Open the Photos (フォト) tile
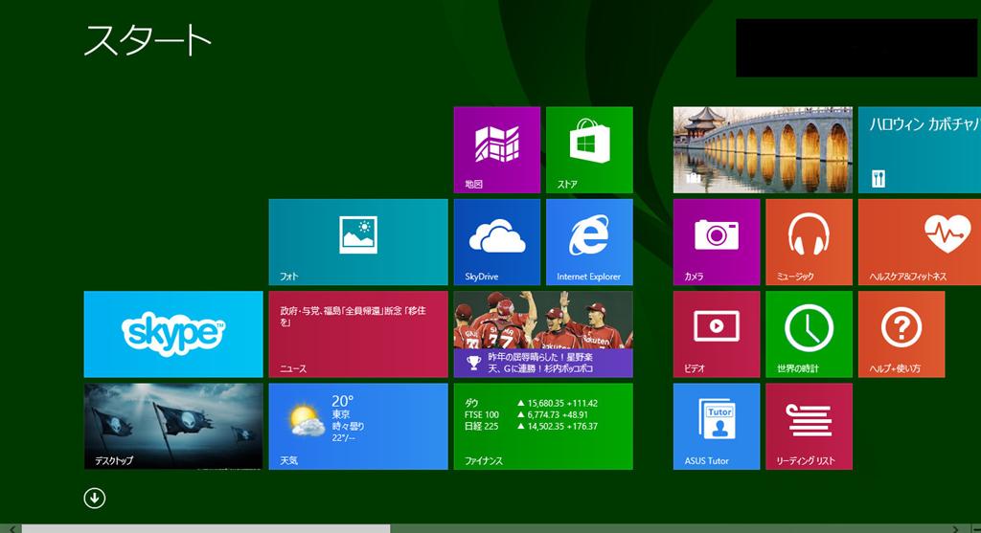The width and height of the screenshot is (981, 533). point(358,242)
